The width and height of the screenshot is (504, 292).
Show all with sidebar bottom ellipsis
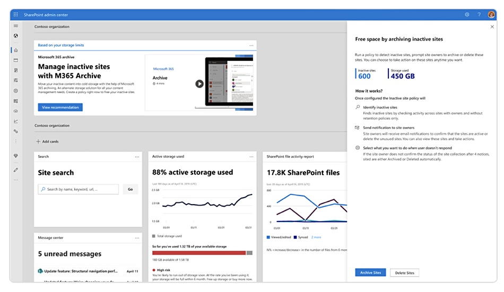pos(16,180)
